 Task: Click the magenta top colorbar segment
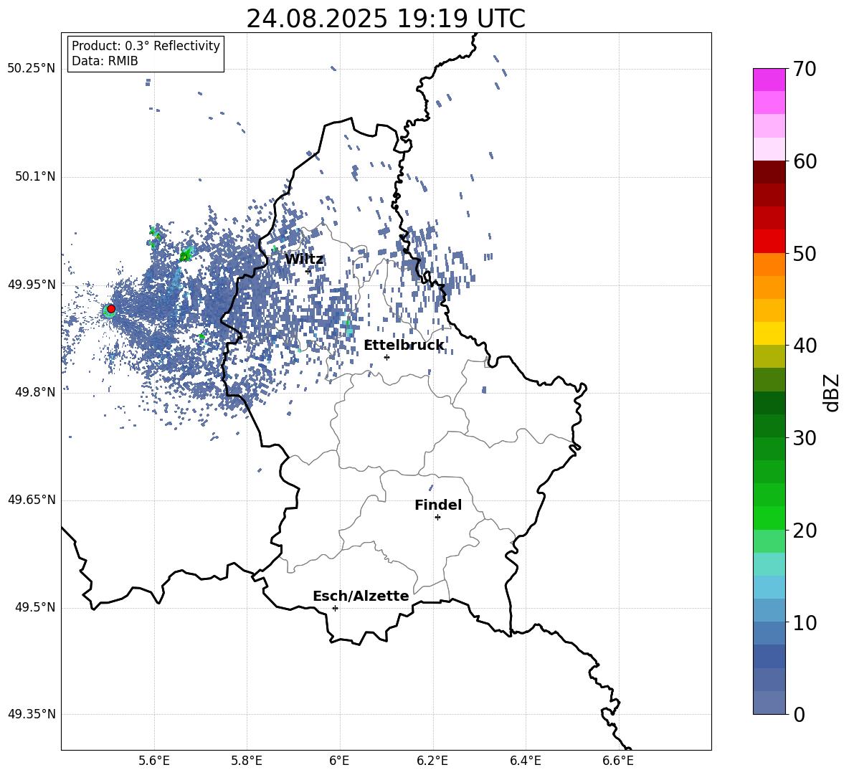pyautogui.click(x=769, y=80)
